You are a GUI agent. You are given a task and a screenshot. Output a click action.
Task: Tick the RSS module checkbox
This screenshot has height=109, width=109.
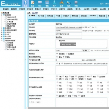click(x=85, y=76)
